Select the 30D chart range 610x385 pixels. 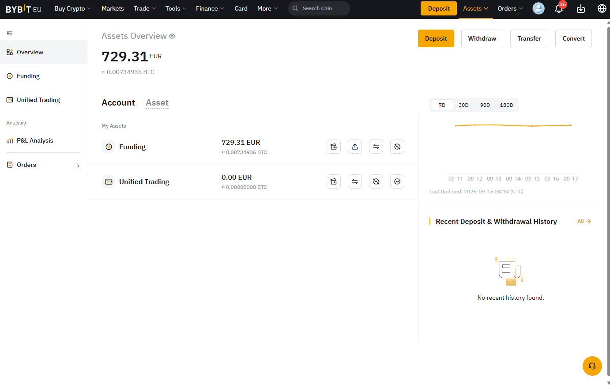pos(463,105)
